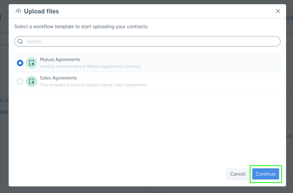Select the Mutual Agreements title text
This screenshot has width=293, height=193.
(x=60, y=60)
